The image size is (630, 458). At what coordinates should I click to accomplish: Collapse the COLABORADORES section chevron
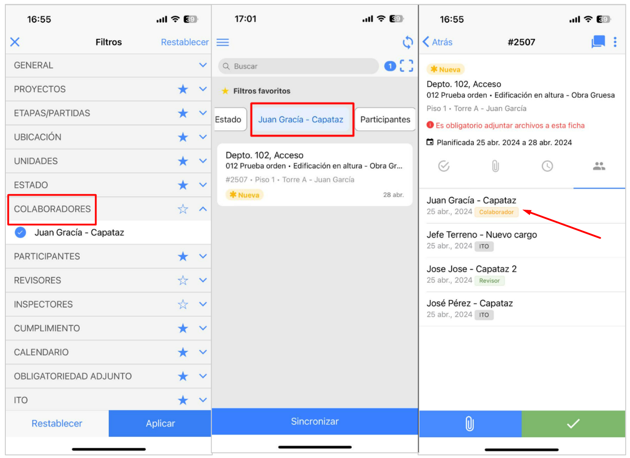tap(203, 209)
